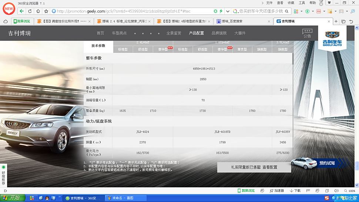Click the red Sogou S icon in the tray
This screenshot has height=202, width=359.
coord(327,198)
